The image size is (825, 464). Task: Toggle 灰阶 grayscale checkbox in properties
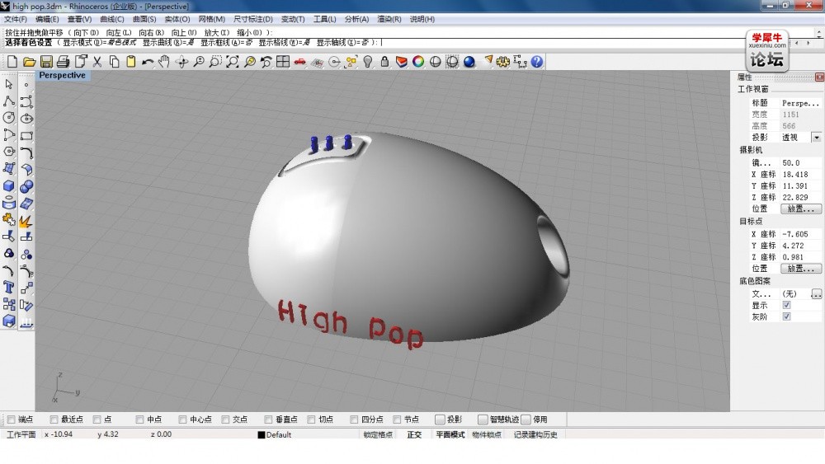tap(786, 316)
